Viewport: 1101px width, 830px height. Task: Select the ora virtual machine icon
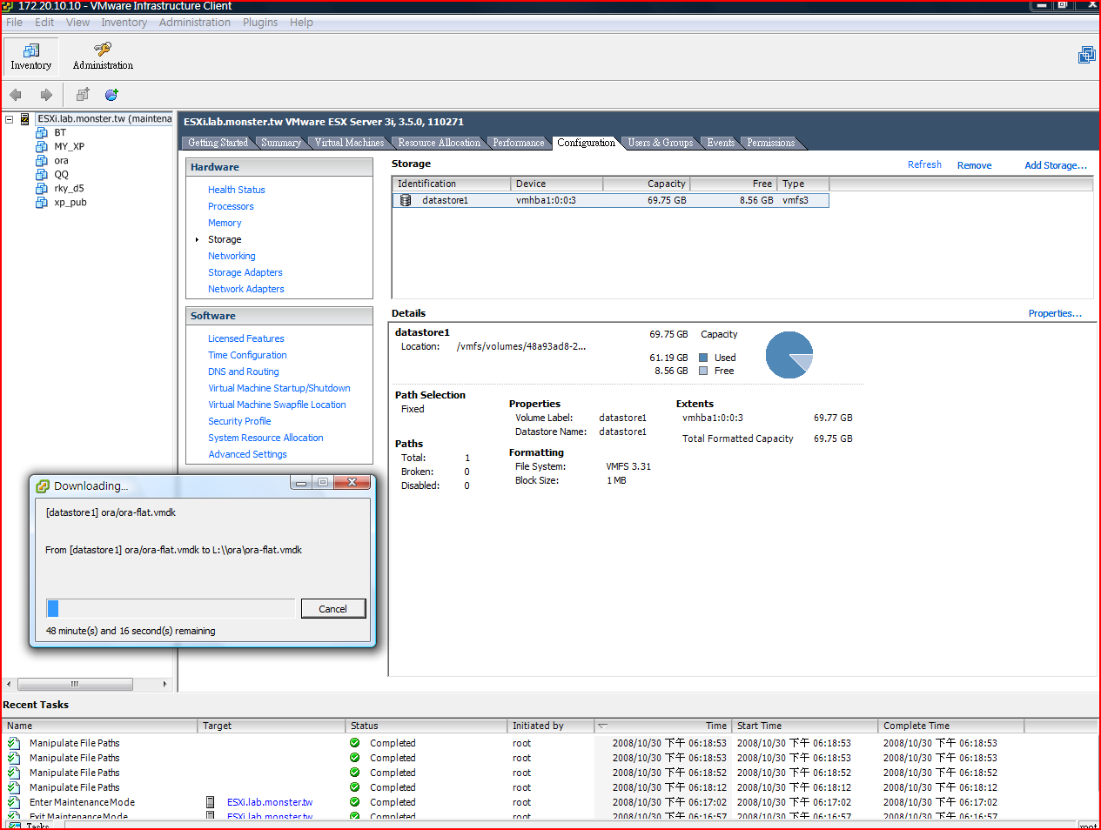click(x=41, y=160)
